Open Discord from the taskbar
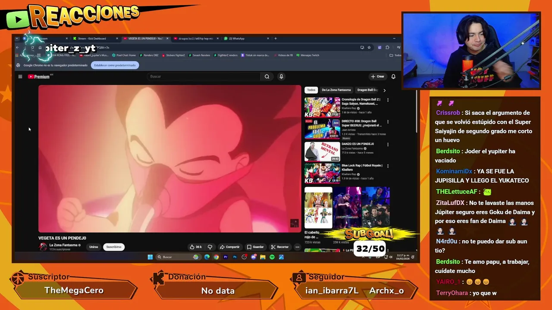The height and width of the screenshot is (310, 552). pyautogui.click(x=254, y=257)
